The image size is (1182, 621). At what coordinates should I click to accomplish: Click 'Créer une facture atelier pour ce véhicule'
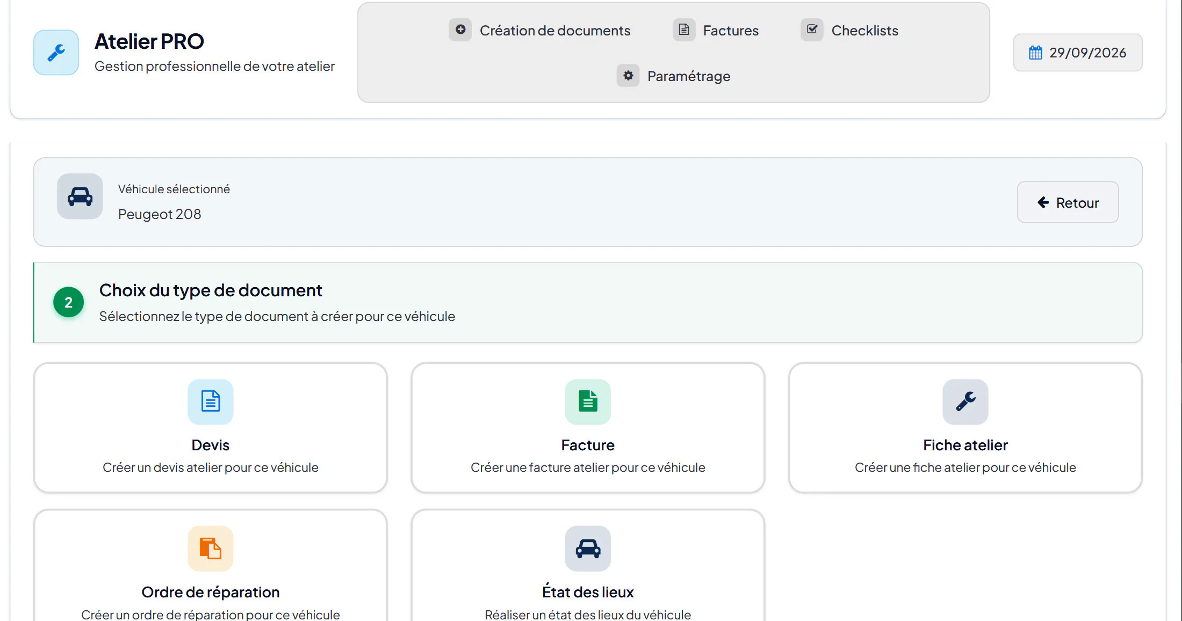click(588, 467)
